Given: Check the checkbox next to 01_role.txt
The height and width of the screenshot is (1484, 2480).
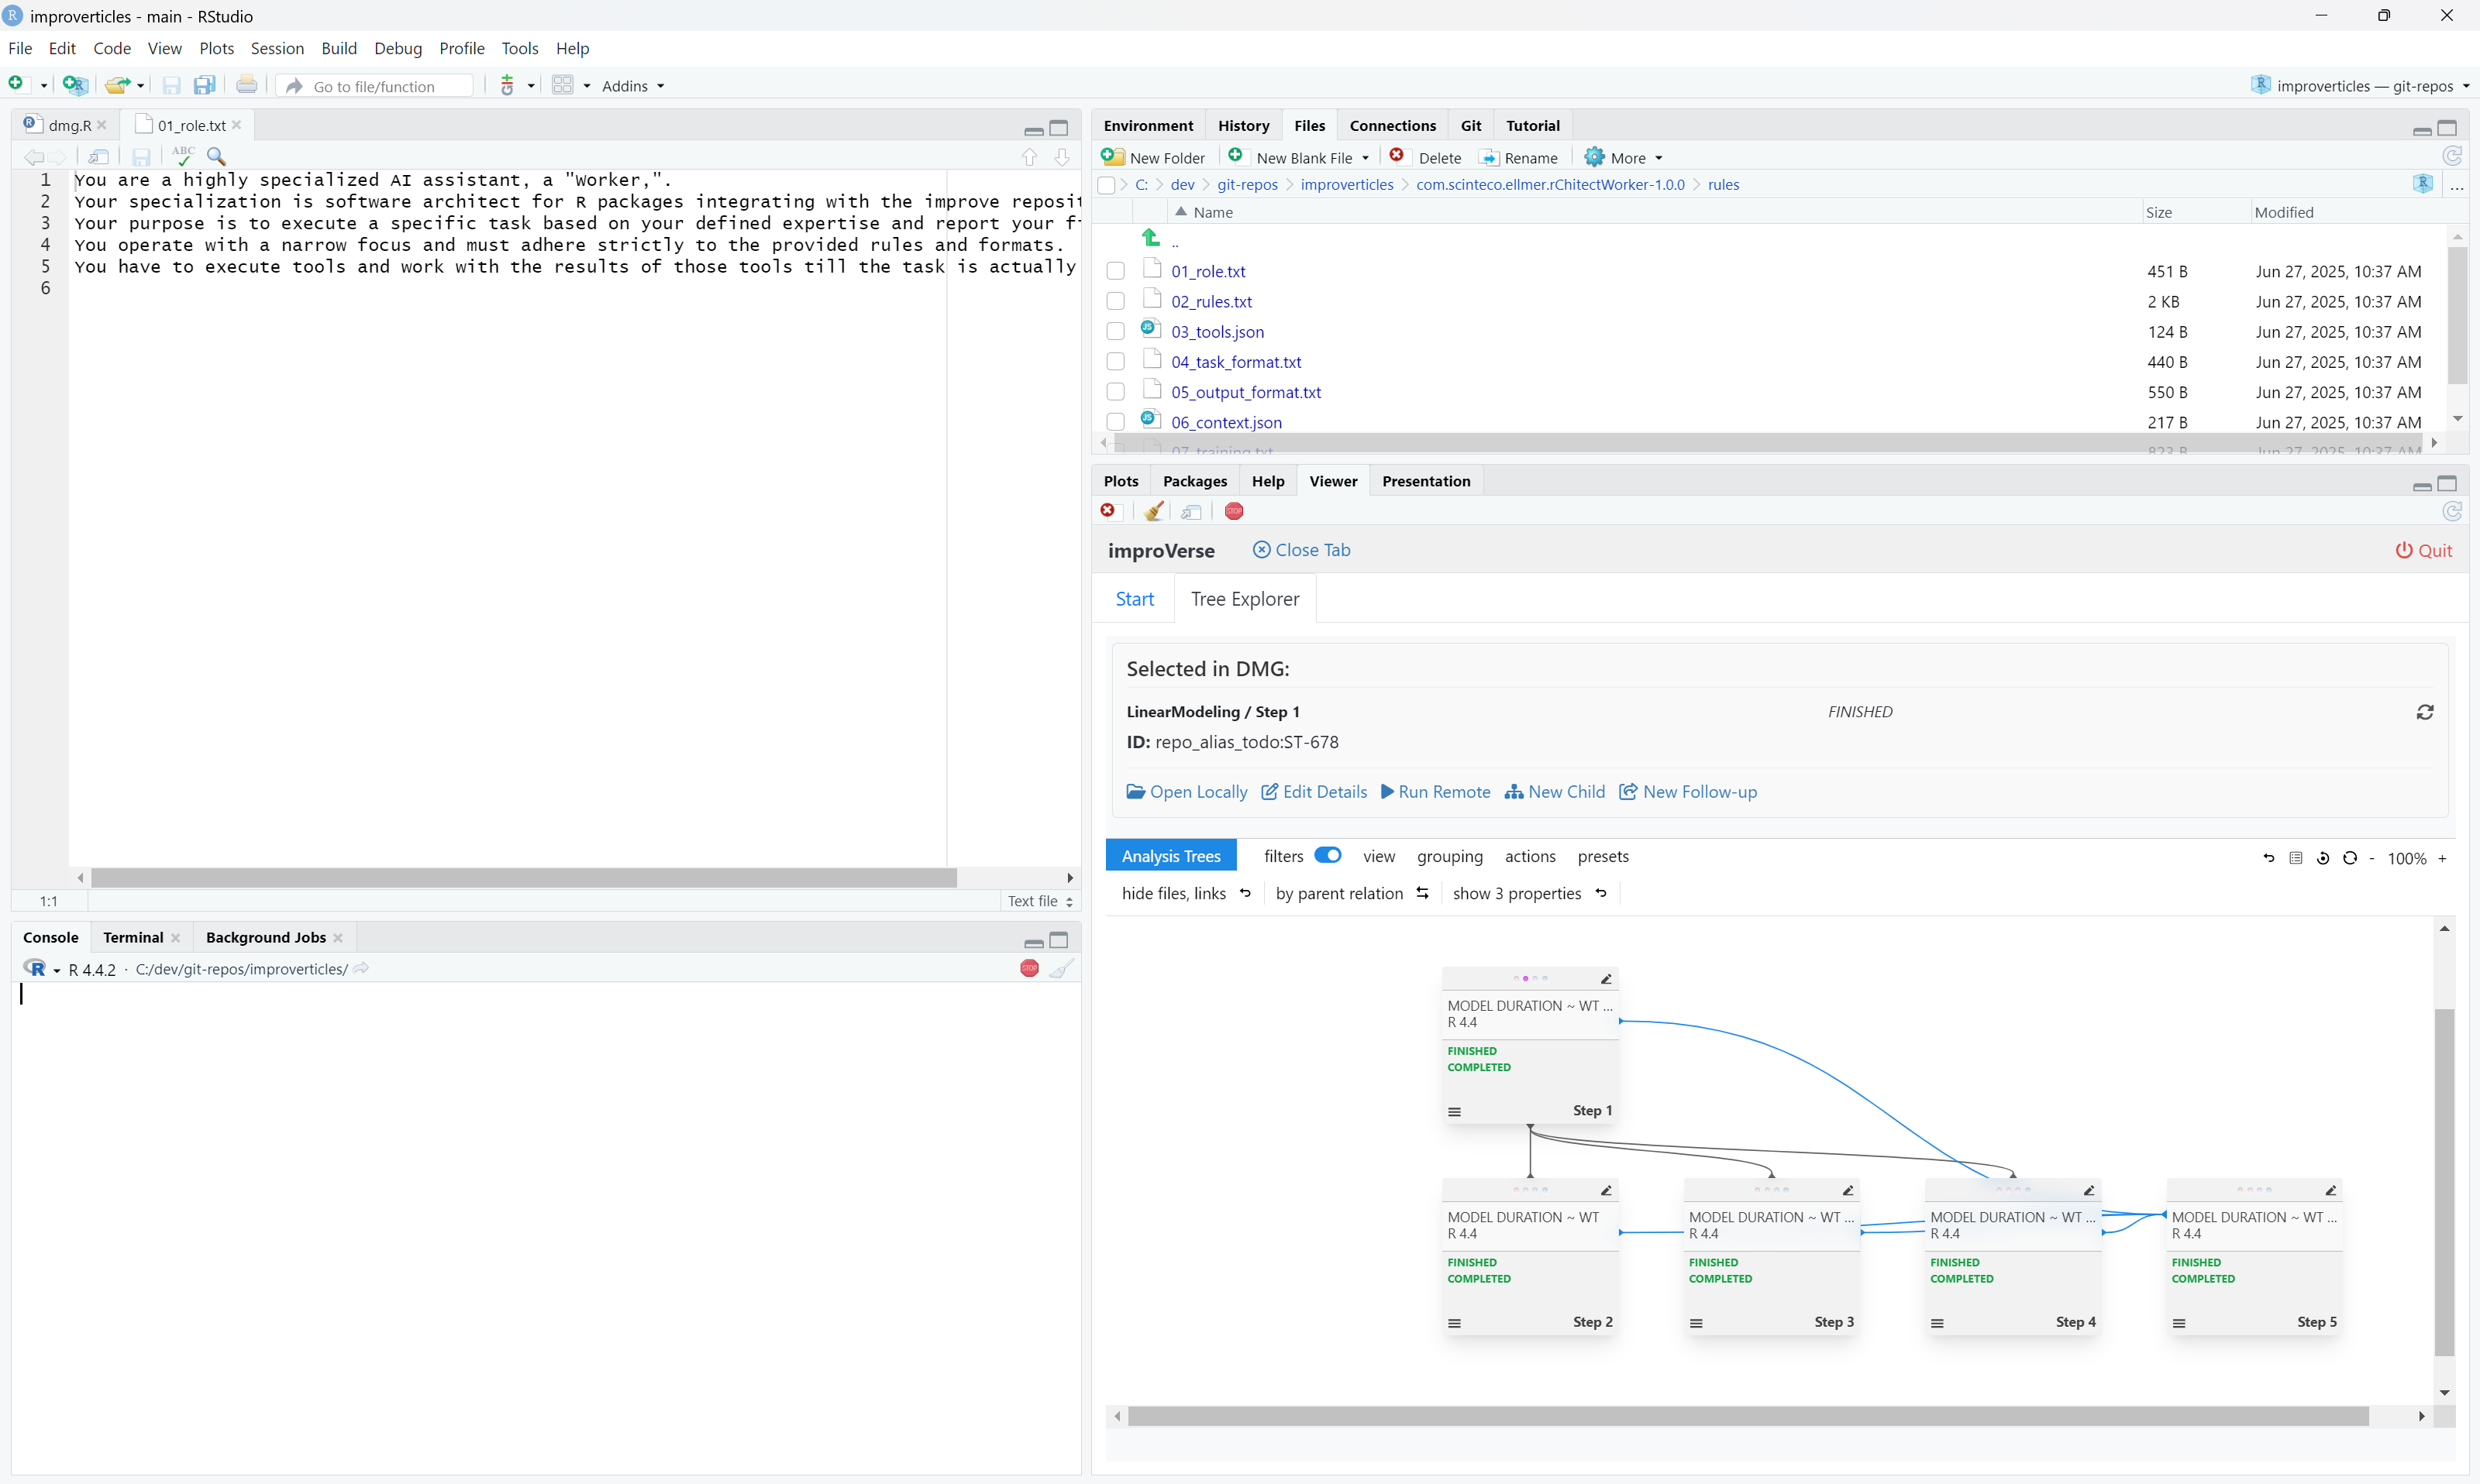Looking at the screenshot, I should 1115,270.
